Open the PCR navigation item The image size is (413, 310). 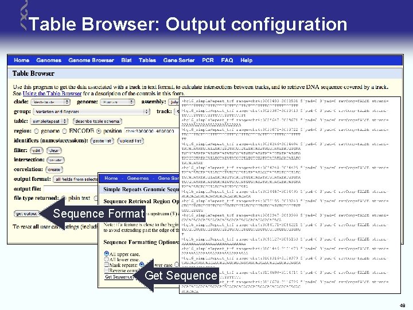(x=208, y=60)
